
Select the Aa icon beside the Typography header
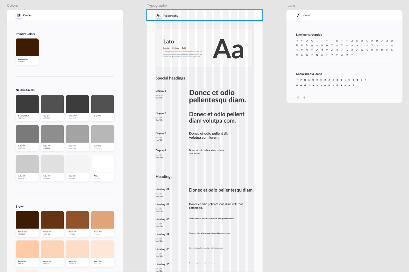click(158, 15)
